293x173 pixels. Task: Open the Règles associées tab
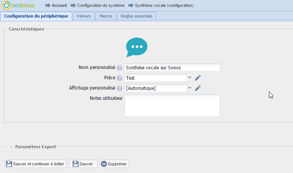point(136,16)
